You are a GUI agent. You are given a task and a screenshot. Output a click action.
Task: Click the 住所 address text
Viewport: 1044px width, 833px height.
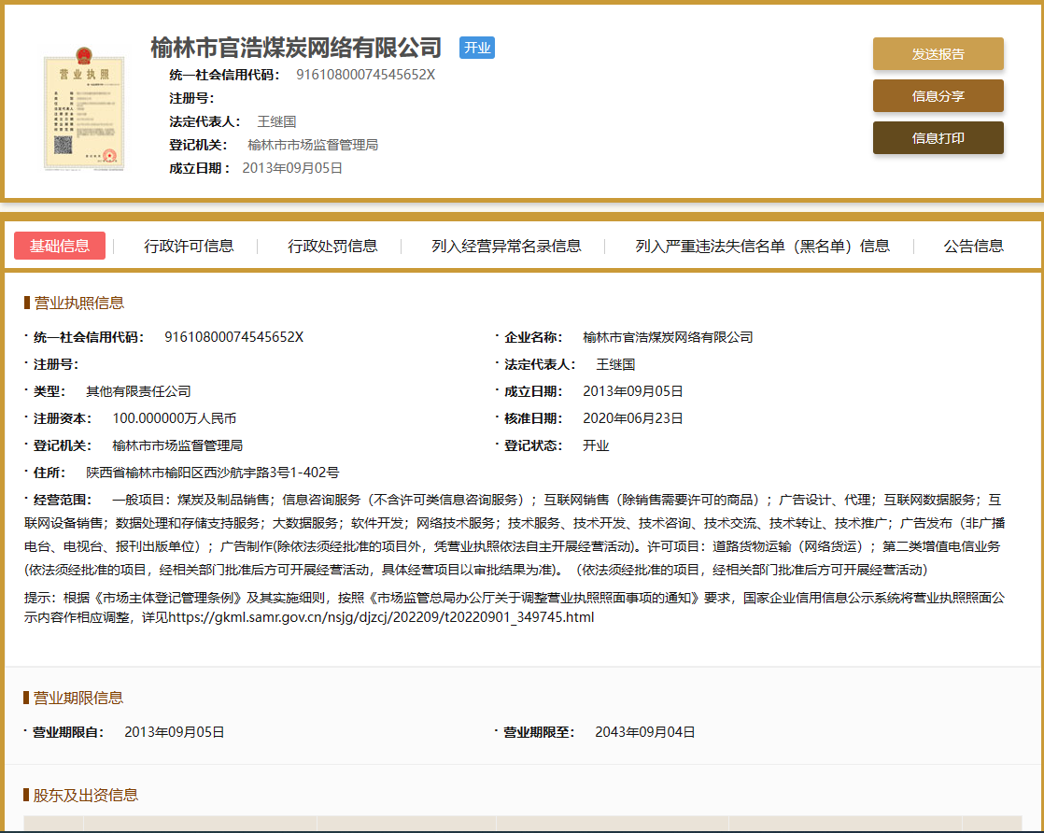point(212,473)
